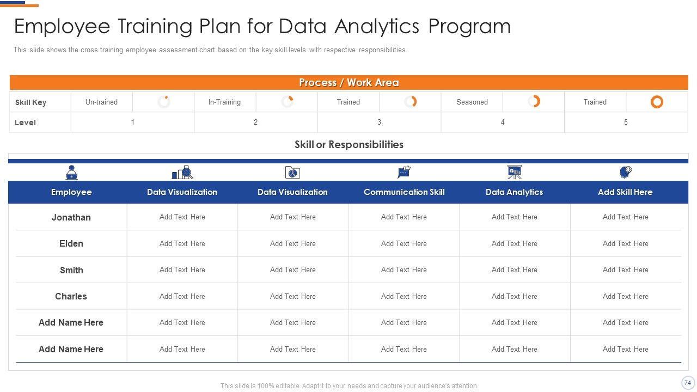Select the pie chart folder icon
This screenshot has height=392, width=697.
(x=292, y=173)
